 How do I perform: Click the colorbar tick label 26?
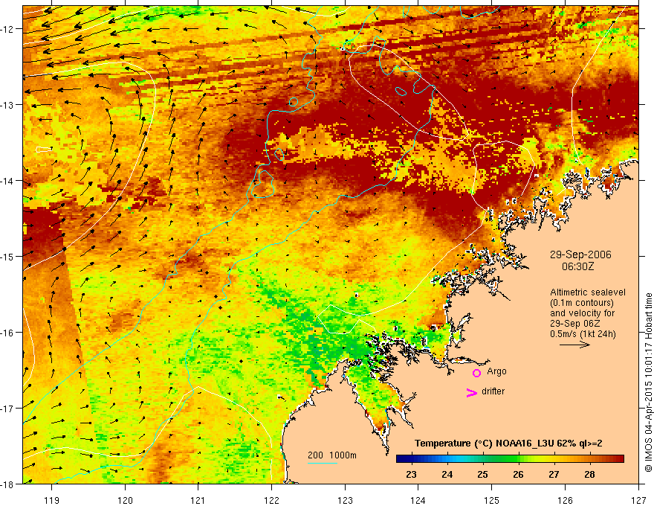pos(519,474)
